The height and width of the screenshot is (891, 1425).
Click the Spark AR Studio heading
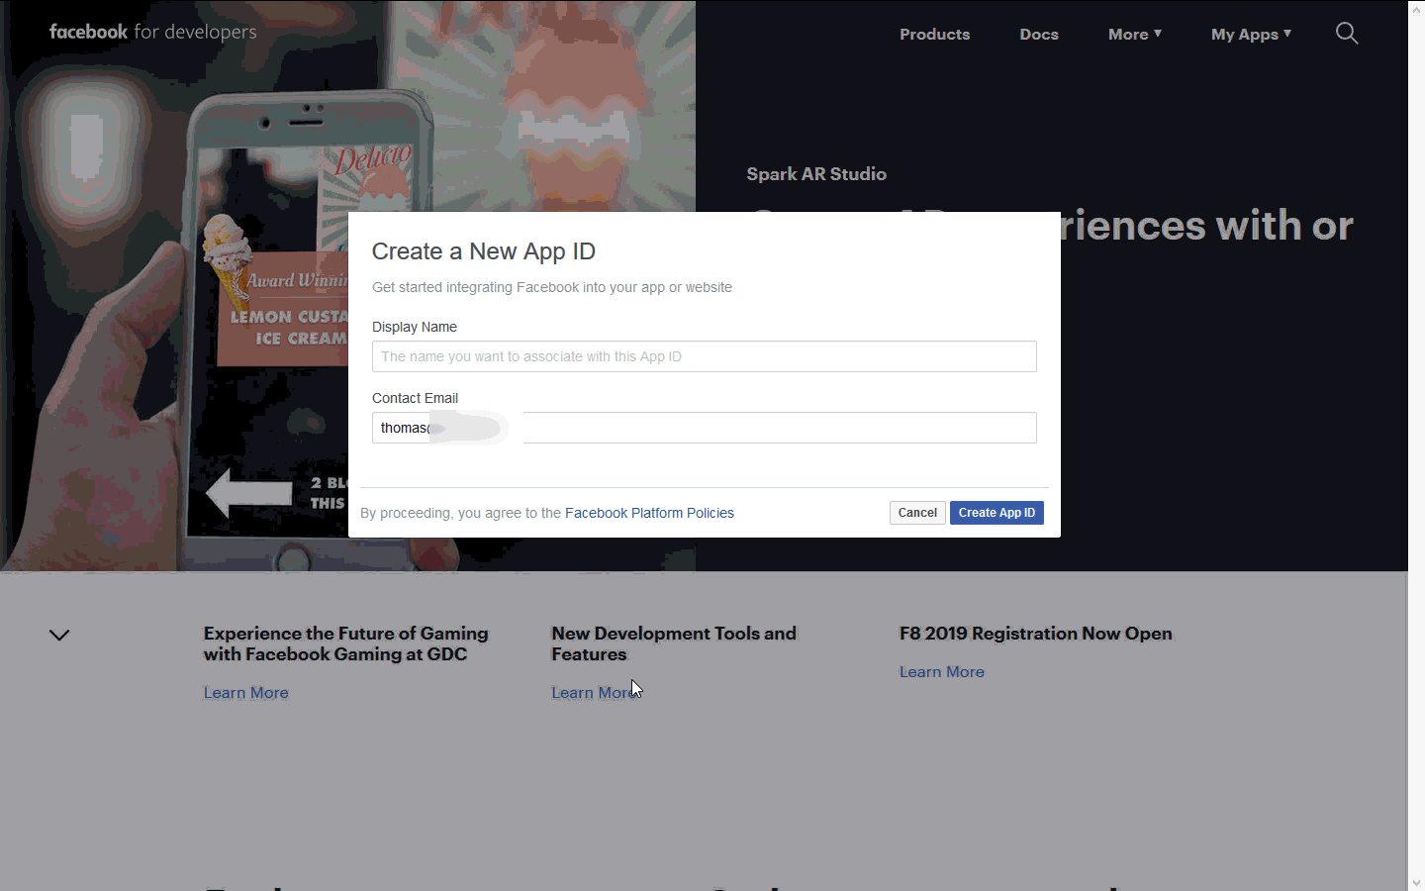point(816,174)
